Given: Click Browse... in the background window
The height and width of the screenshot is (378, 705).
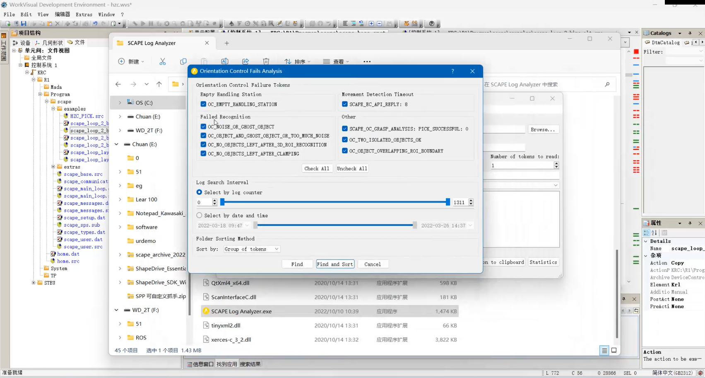Looking at the screenshot, I should click(543, 129).
